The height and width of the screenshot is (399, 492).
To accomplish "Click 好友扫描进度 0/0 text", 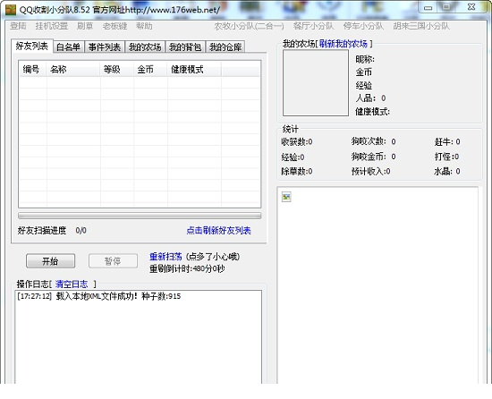I will click(52, 231).
